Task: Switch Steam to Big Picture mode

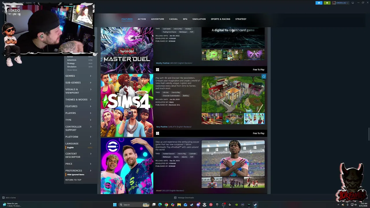Action: [x=353, y=3]
